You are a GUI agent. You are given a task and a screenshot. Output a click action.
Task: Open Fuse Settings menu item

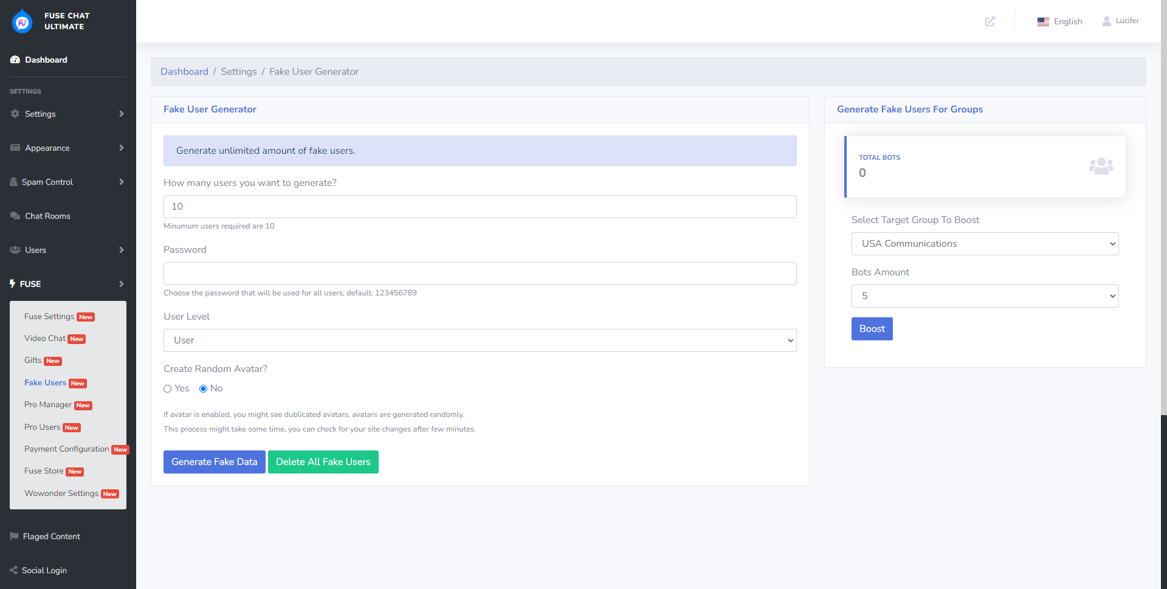60,317
